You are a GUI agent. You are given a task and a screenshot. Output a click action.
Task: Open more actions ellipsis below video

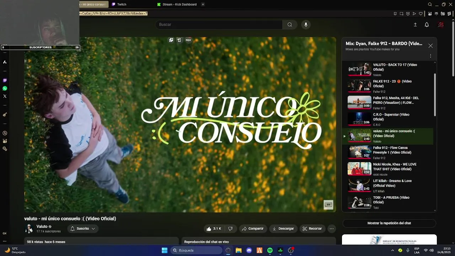pos(332,229)
